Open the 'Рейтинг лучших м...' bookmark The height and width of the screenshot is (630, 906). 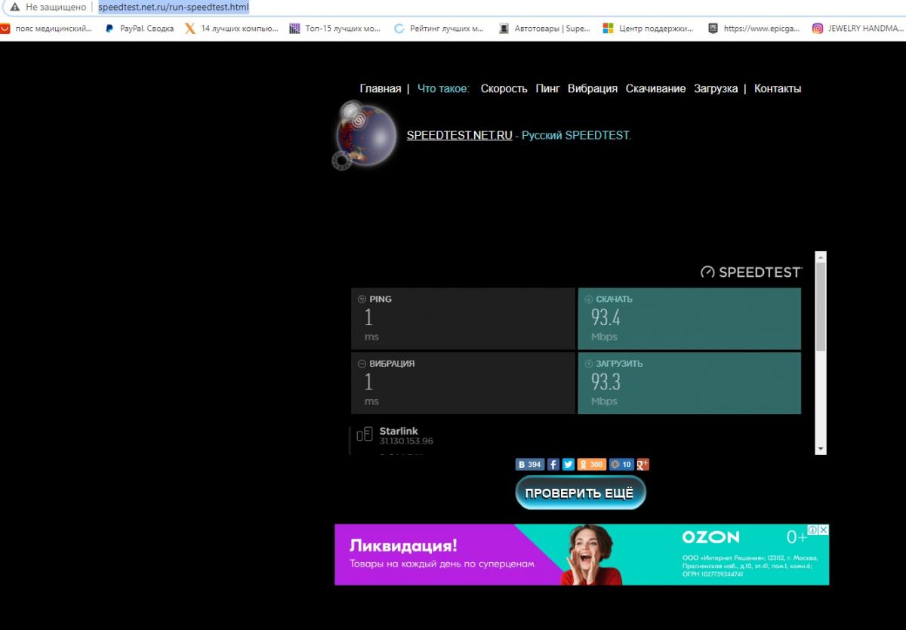click(x=439, y=29)
